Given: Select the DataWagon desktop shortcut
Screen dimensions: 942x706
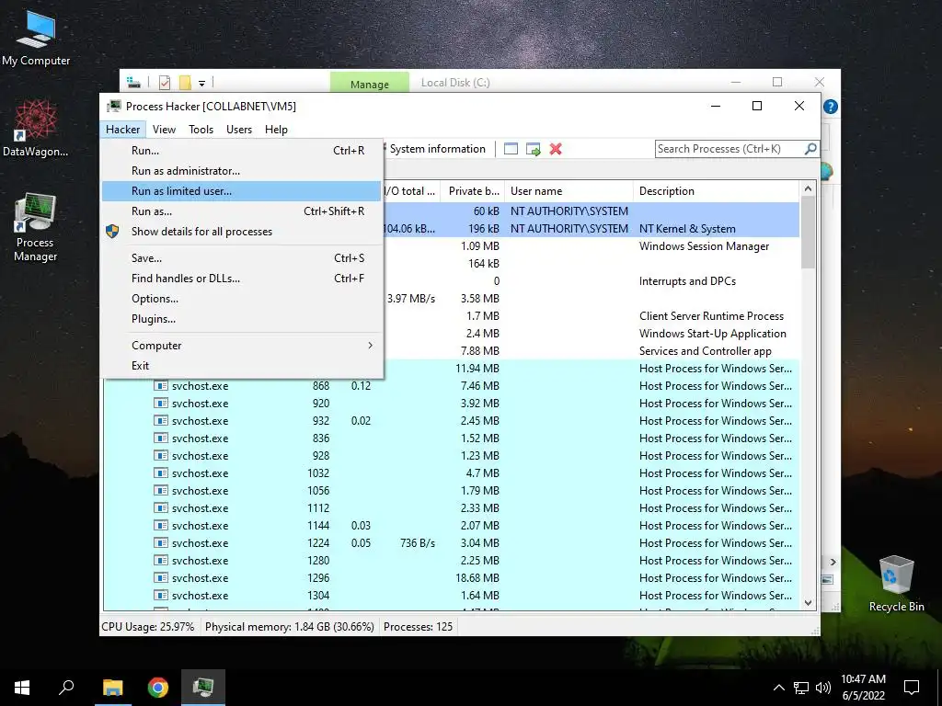Looking at the screenshot, I should point(36,128).
